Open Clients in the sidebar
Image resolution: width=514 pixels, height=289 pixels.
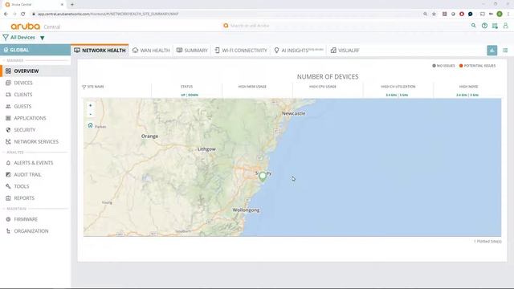23,95
